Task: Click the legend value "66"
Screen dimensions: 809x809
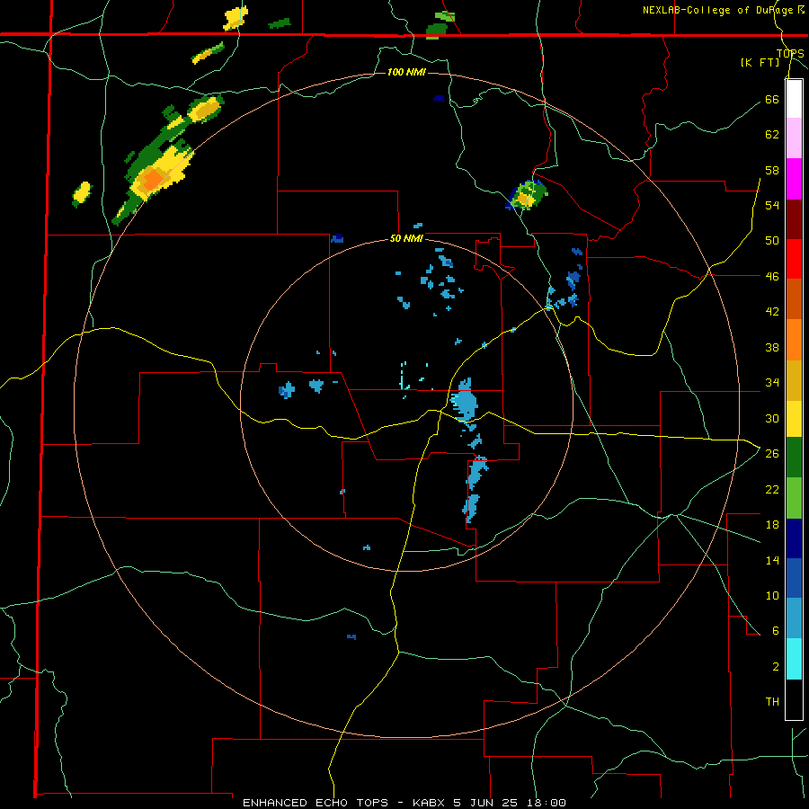Action: coord(772,99)
